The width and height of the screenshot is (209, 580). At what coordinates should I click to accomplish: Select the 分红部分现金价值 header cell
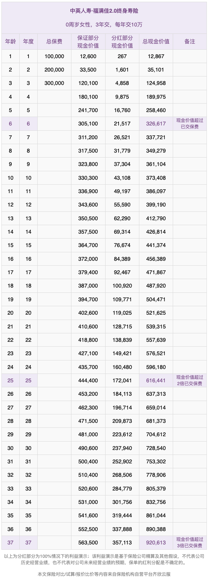(x=122, y=42)
